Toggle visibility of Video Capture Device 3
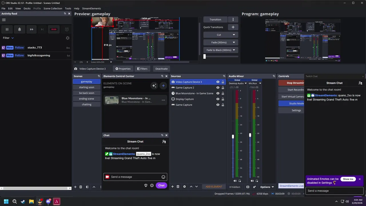Viewport: 366px width, 206px height. 218,82
